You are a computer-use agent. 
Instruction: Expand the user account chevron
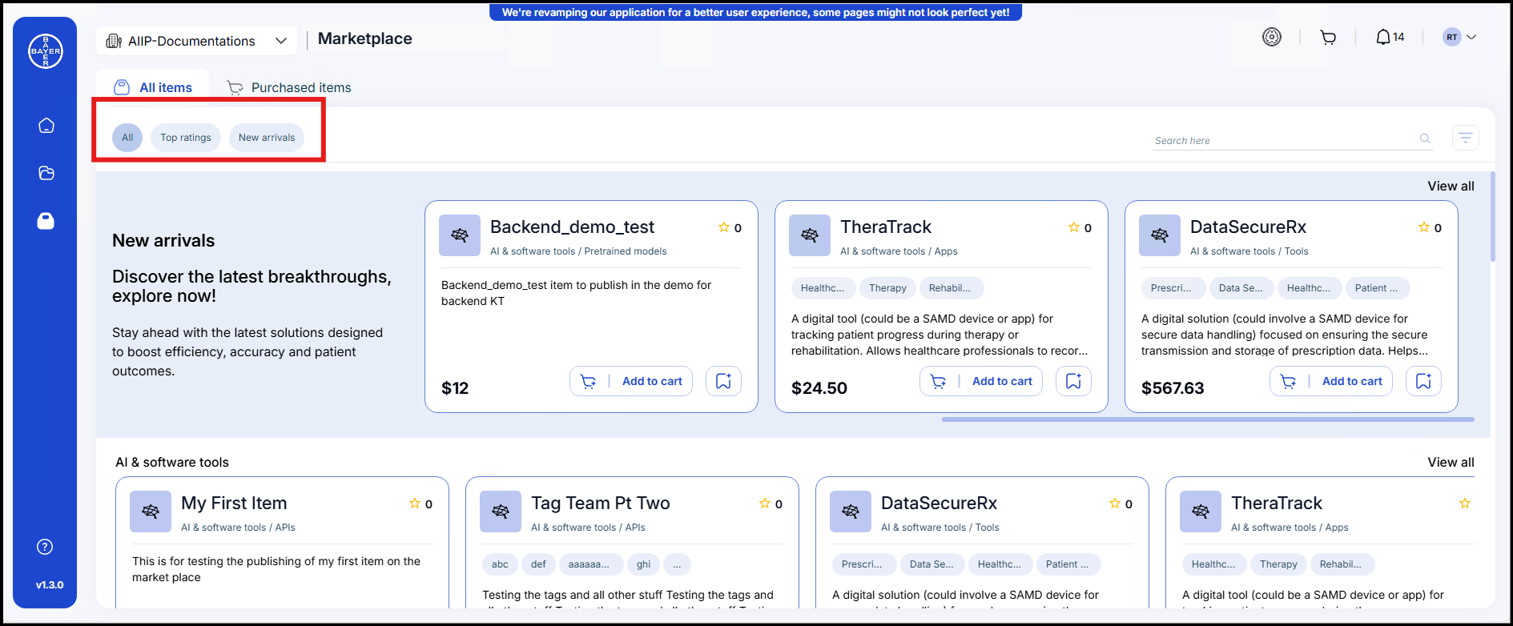[x=1471, y=37]
